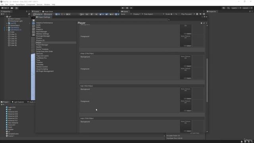Select Input Manager in Project Settings
Screen dimensions: 254x143
(41, 32)
